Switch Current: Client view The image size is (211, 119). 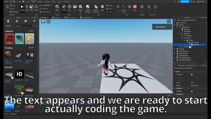pyautogui.click(x=124, y=9)
